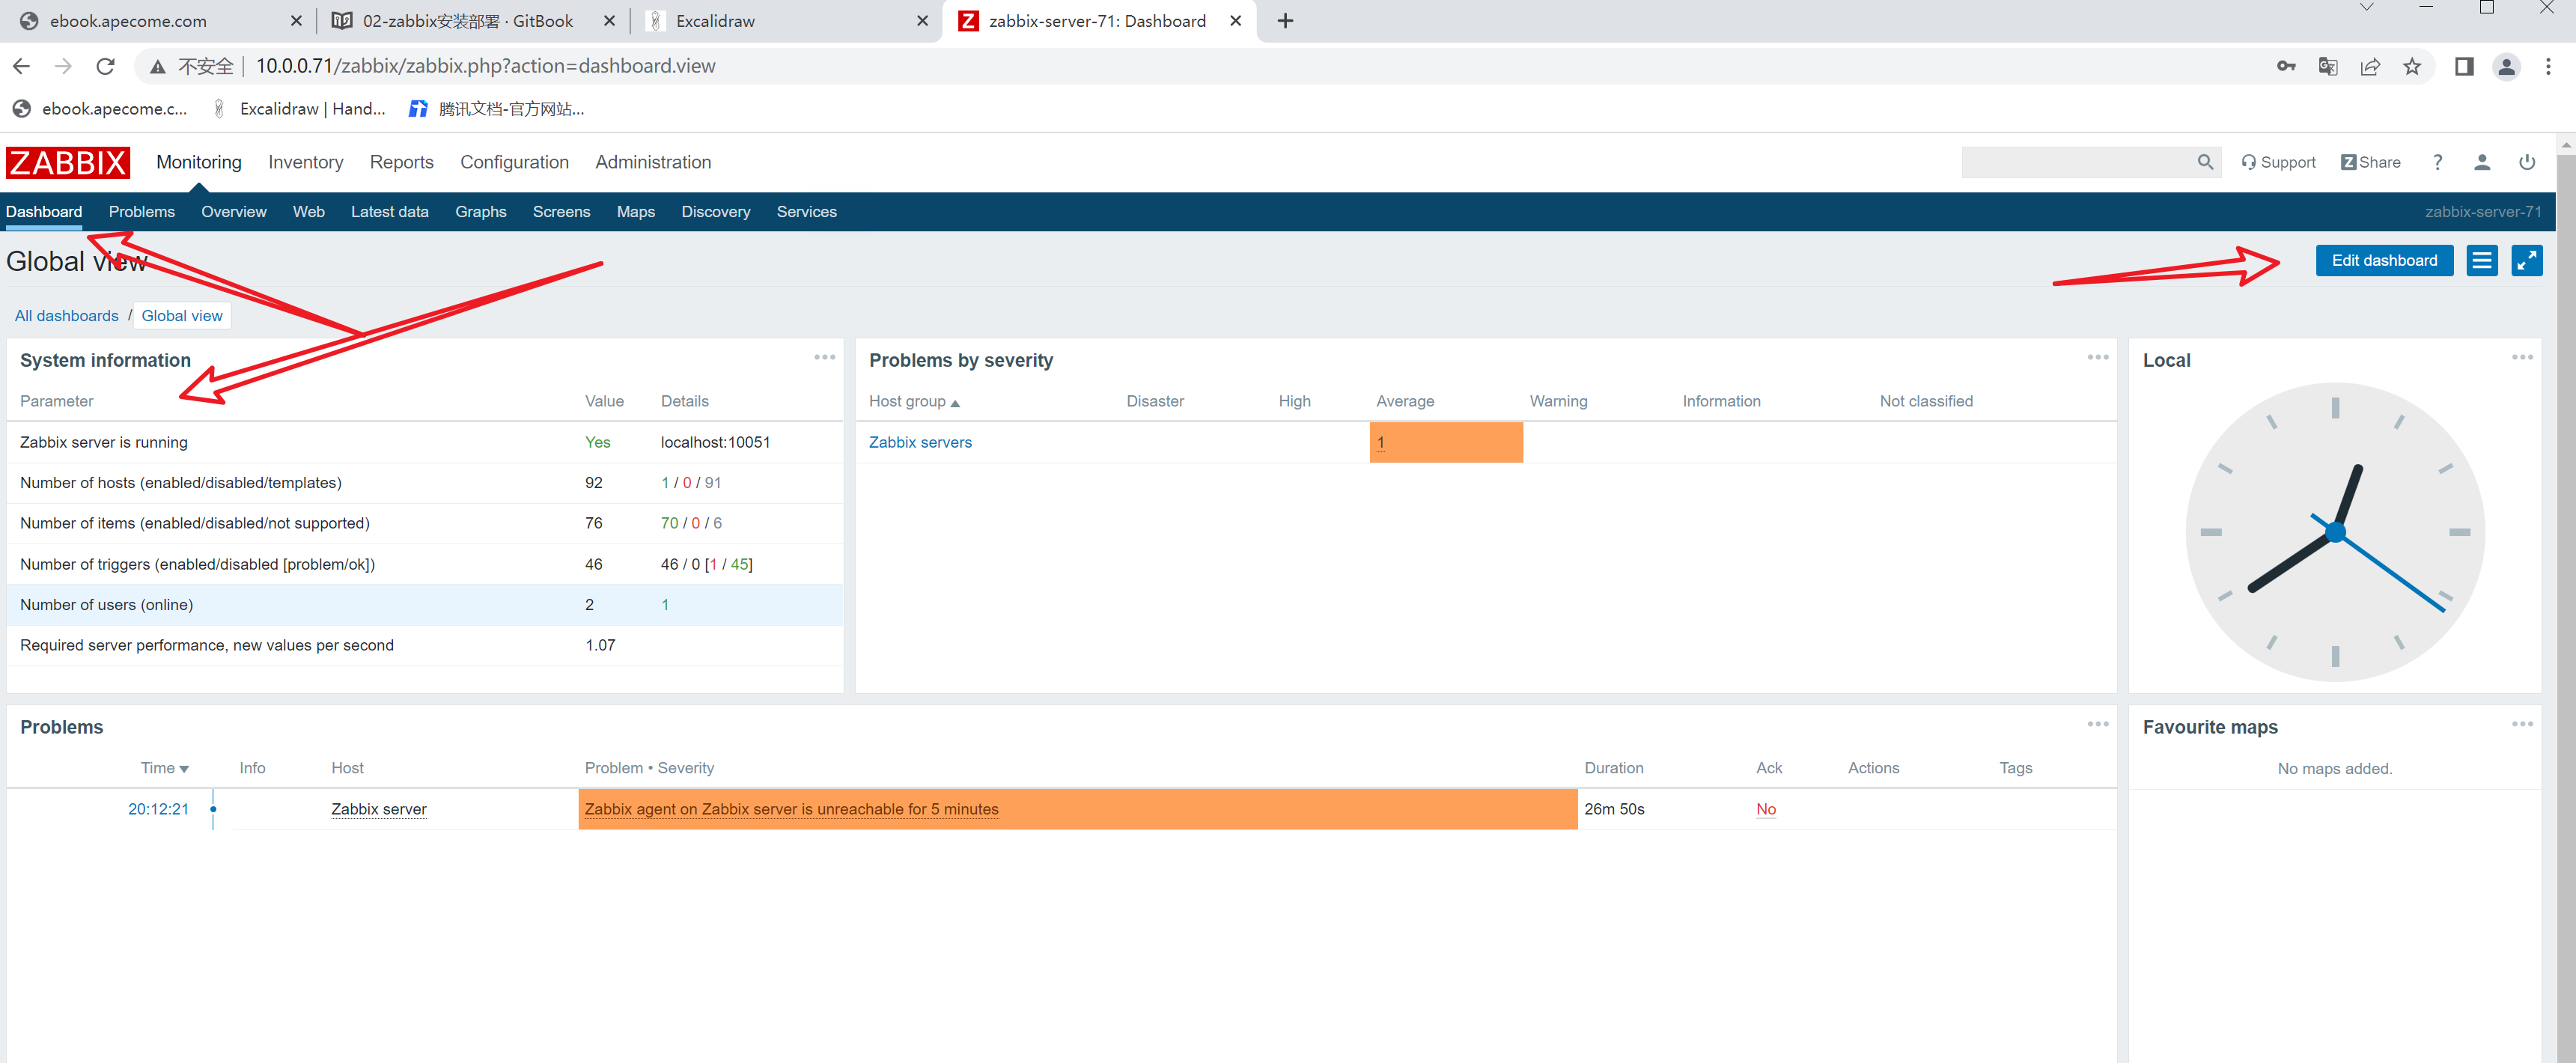Image resolution: width=2576 pixels, height=1063 pixels.
Task: Click the No acknowledge link
Action: pos(1766,809)
